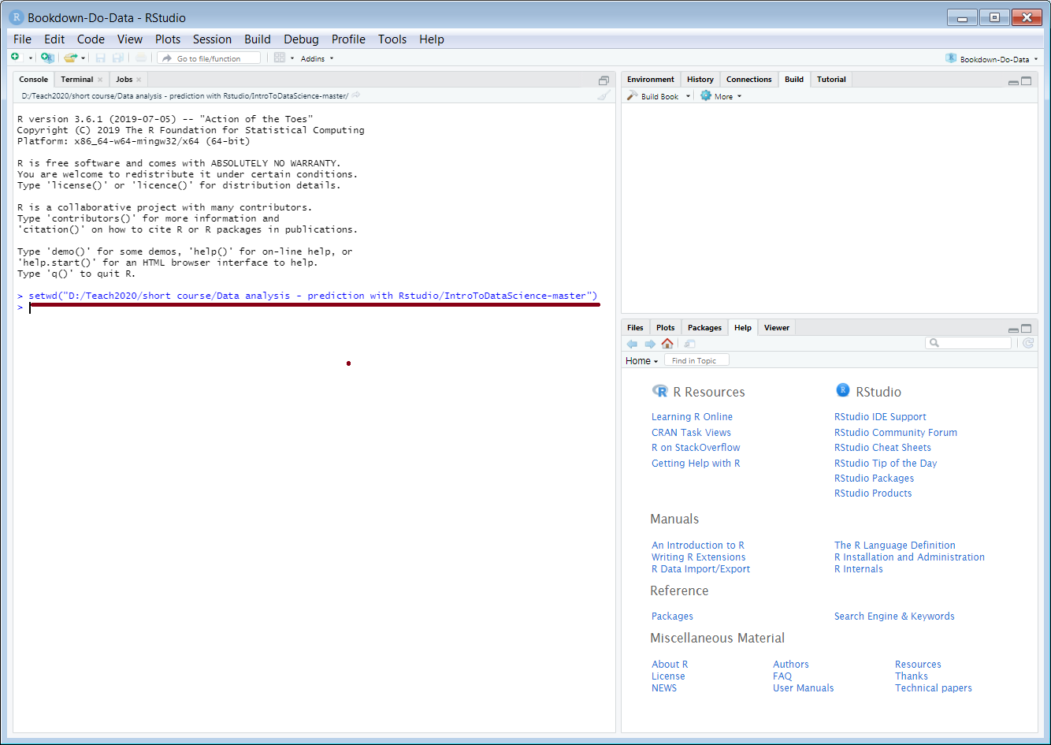Viewport: 1051px width, 745px height.
Task: Click the Open existing file folder icon
Action: coord(70,58)
